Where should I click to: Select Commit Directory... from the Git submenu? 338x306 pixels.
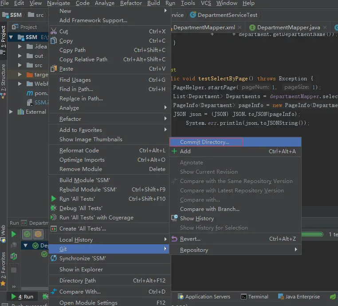click(x=204, y=142)
